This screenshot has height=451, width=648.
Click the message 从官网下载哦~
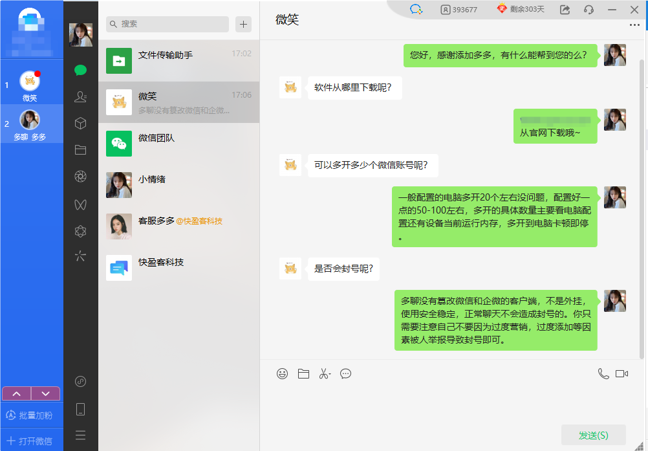[x=555, y=126]
